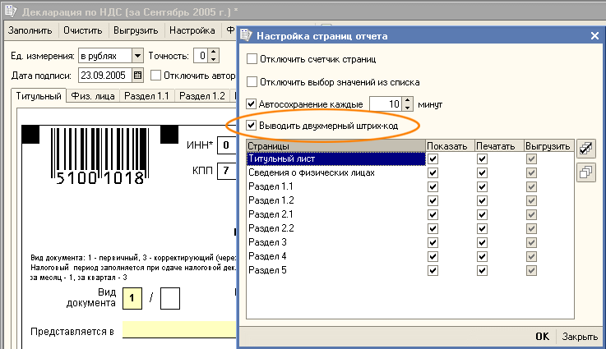The image size is (606, 349).
Task: Close the 'Настройка страниц отчета' dialog with X
Action: coord(594,36)
